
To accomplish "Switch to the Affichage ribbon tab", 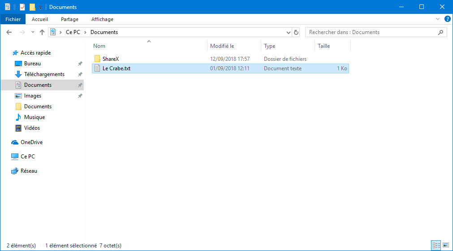I will (x=102, y=19).
